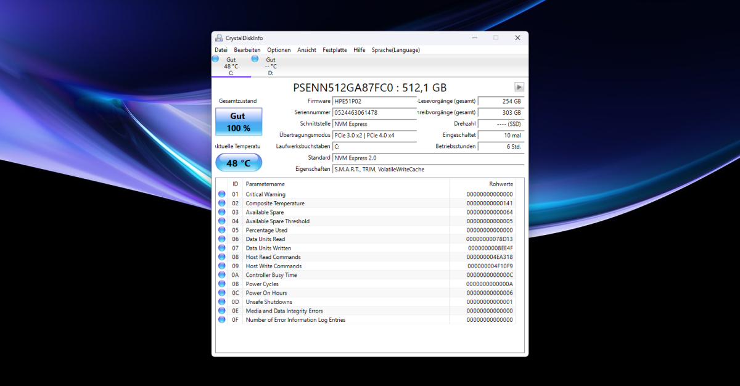Click the status icon next to Composite Temperature
Image resolution: width=740 pixels, height=386 pixels.
coord(222,203)
